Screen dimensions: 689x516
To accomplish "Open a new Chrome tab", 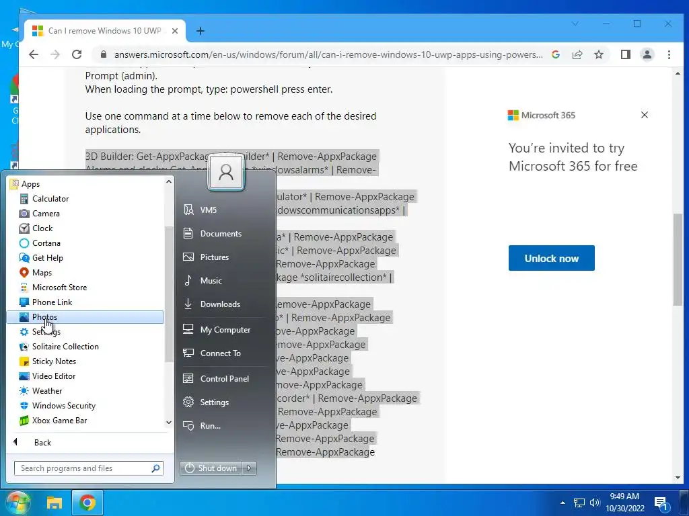I will [200, 31].
